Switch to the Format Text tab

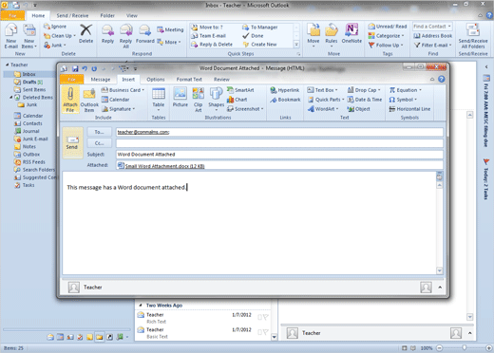pos(189,80)
